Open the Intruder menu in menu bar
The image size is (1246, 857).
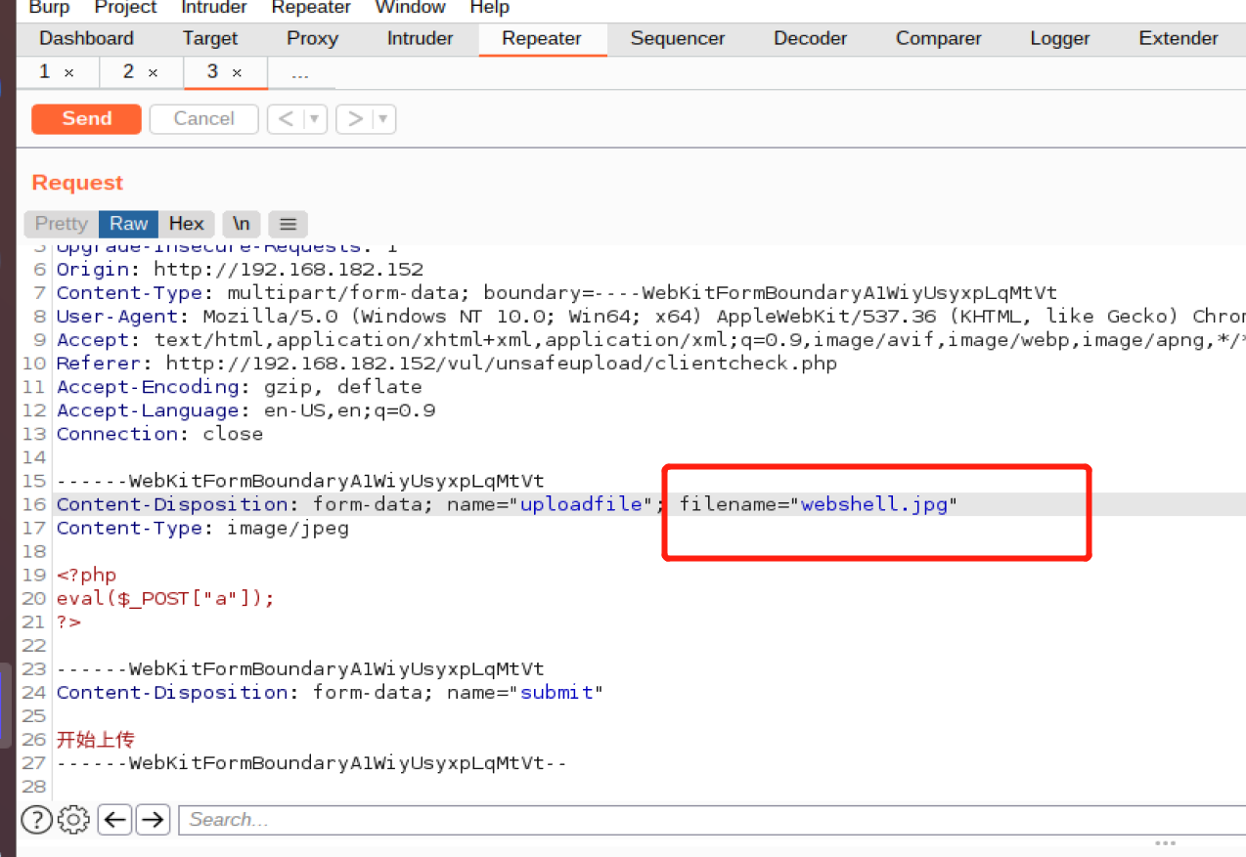213,8
